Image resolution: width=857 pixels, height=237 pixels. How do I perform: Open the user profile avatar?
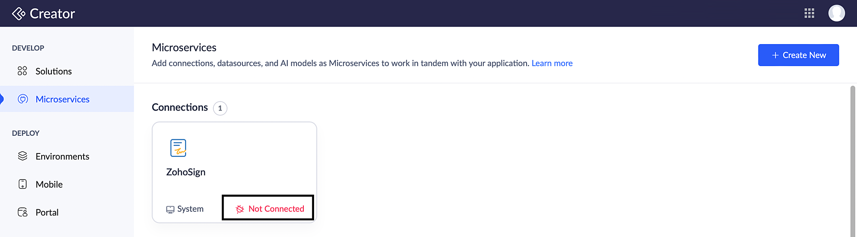click(836, 13)
